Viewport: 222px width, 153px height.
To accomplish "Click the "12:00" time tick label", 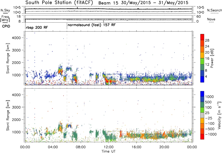I will 109,147.
